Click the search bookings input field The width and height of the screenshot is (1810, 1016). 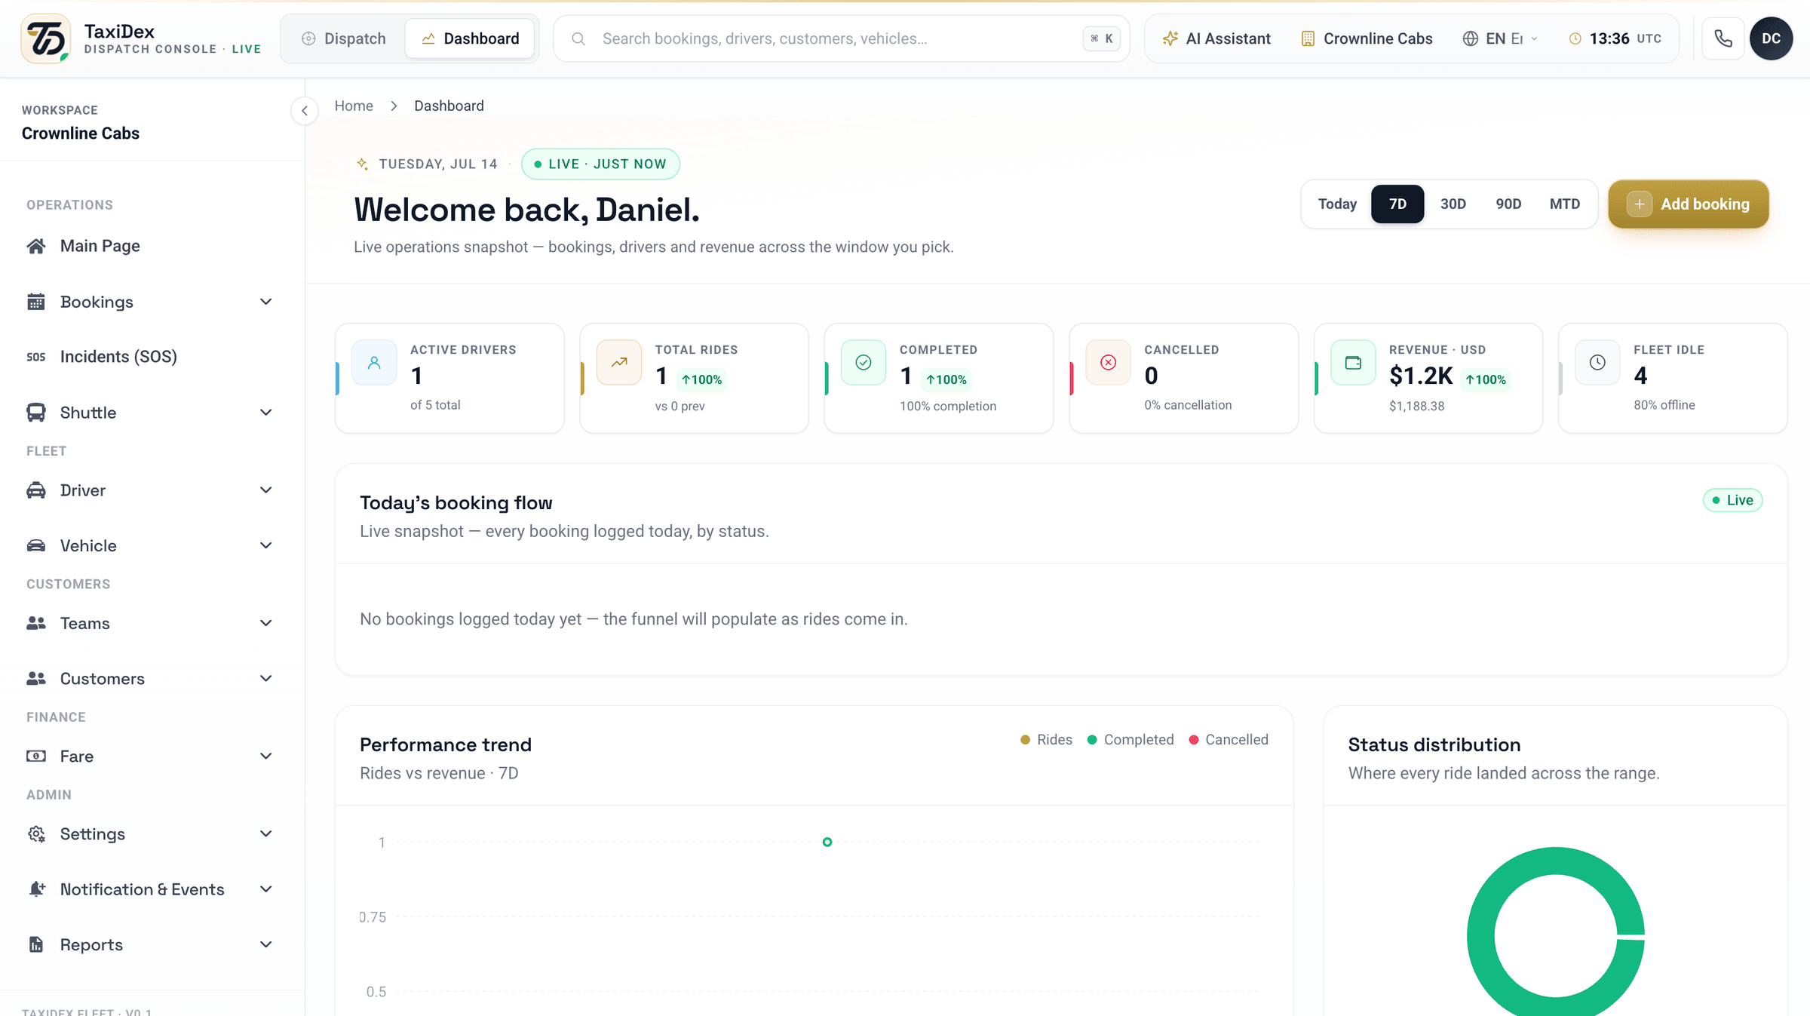842,38
